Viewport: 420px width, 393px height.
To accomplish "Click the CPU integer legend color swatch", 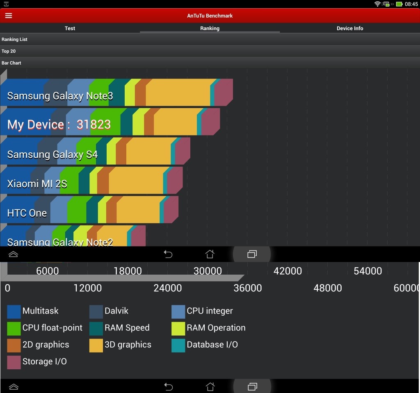I will tap(178, 312).
